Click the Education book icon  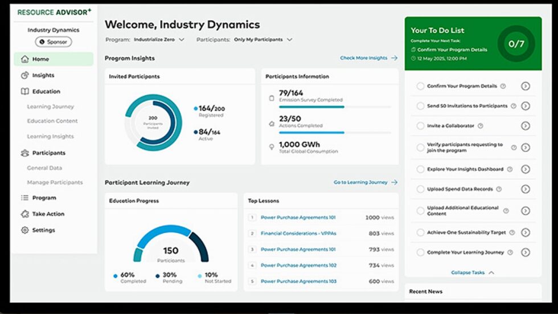pos(24,91)
